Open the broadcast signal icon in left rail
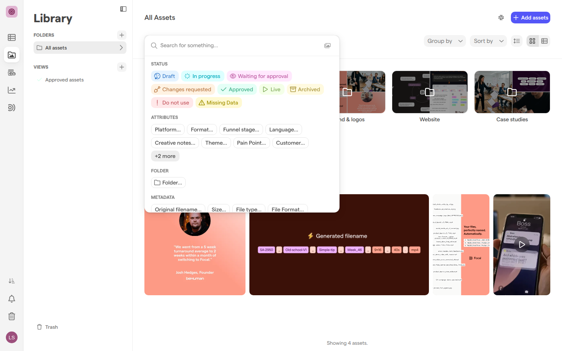Screen dimensions: 562x351 pos(12,108)
